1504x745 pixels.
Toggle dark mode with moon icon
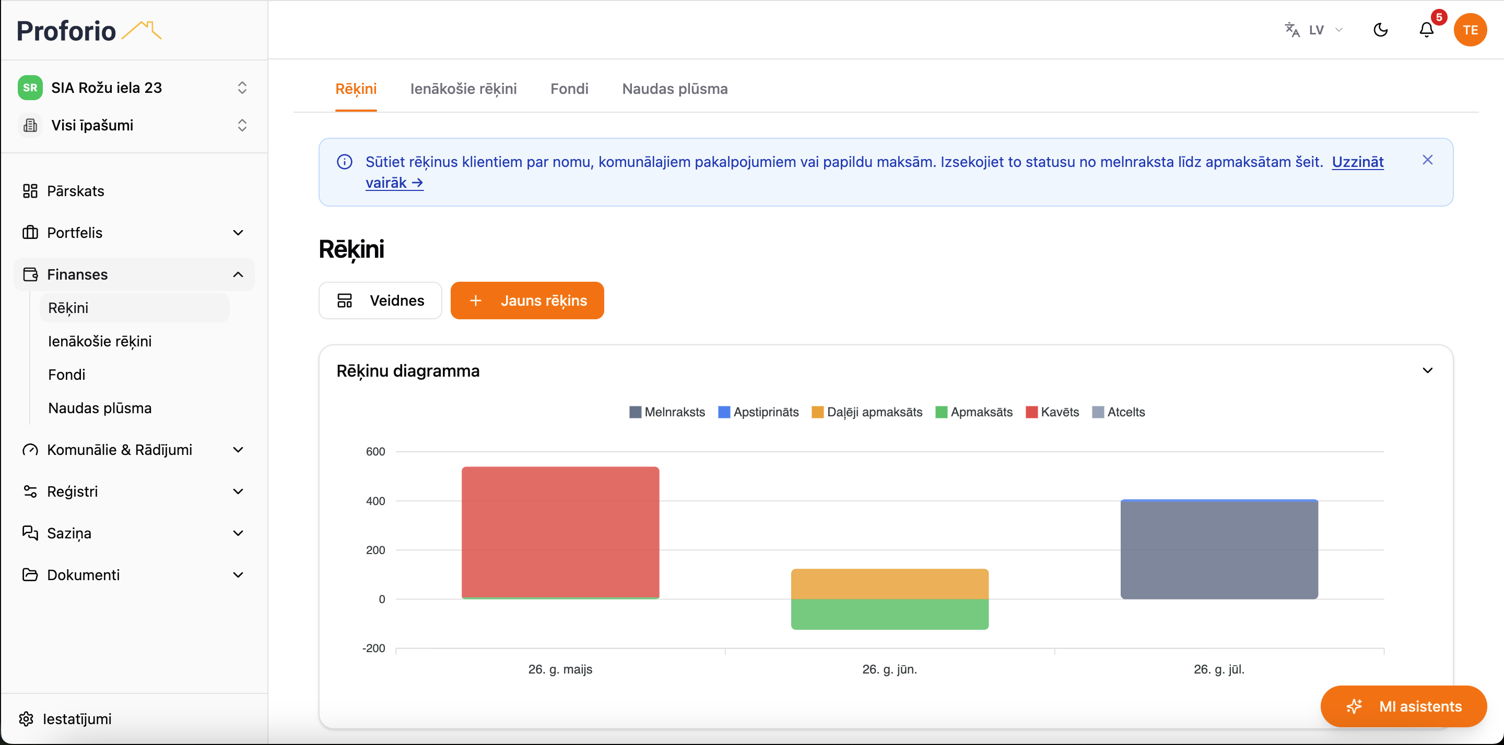[x=1380, y=30]
